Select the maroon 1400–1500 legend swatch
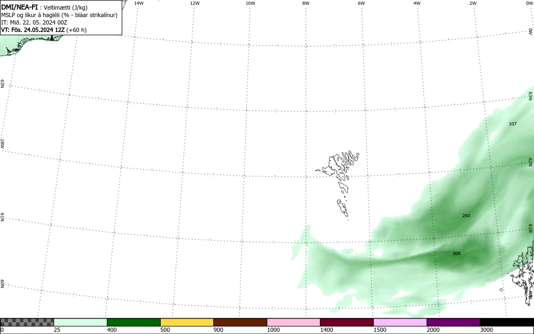This screenshot has height=334, width=534. point(347,322)
